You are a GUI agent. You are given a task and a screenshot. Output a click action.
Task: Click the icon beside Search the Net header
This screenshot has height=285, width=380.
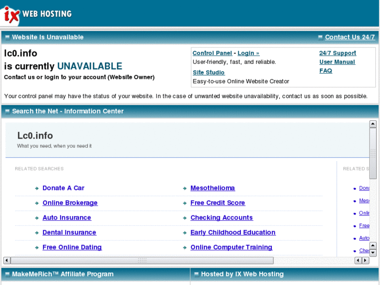pos(7,111)
